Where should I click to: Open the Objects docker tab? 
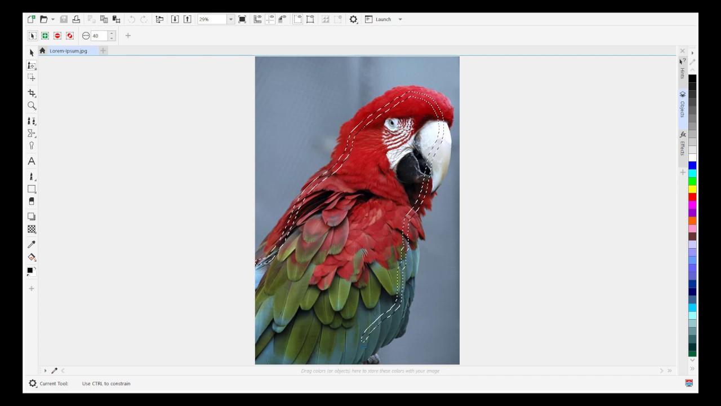(682, 104)
